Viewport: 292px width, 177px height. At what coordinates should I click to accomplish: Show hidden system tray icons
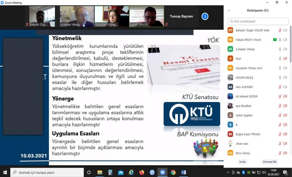tap(228, 172)
